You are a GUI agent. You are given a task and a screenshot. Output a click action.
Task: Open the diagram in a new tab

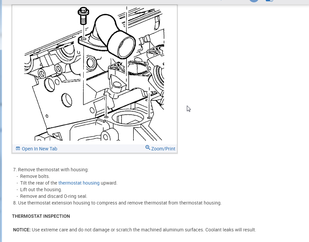tap(37, 149)
